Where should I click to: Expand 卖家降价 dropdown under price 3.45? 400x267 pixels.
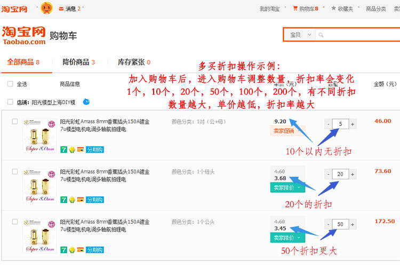coord(287,238)
